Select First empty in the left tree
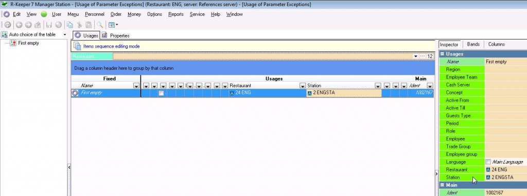This screenshot has width=527, height=196. tap(29, 43)
